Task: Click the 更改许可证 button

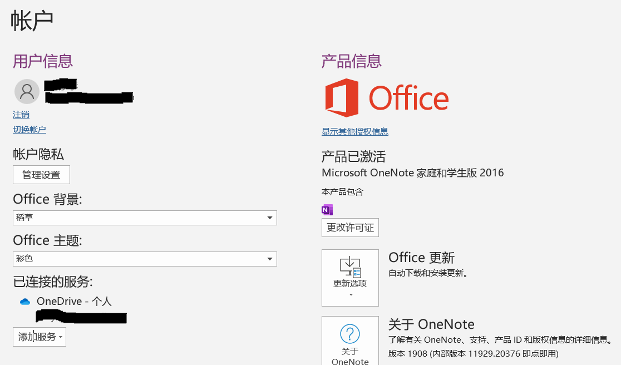Action: pyautogui.click(x=350, y=228)
